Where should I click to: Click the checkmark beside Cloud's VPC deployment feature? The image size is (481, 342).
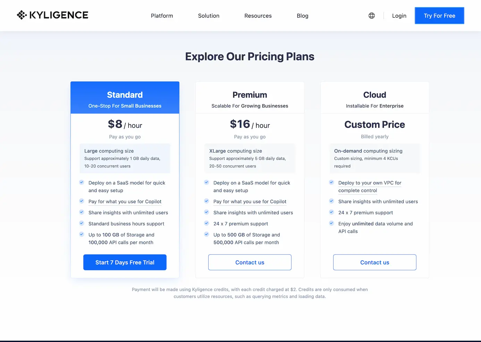pos(331,182)
